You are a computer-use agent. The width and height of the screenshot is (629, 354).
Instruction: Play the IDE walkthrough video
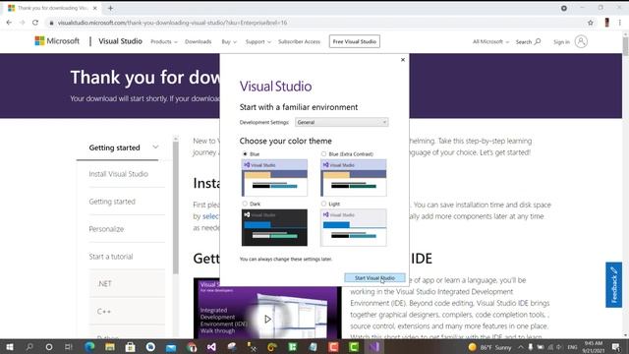click(x=267, y=319)
